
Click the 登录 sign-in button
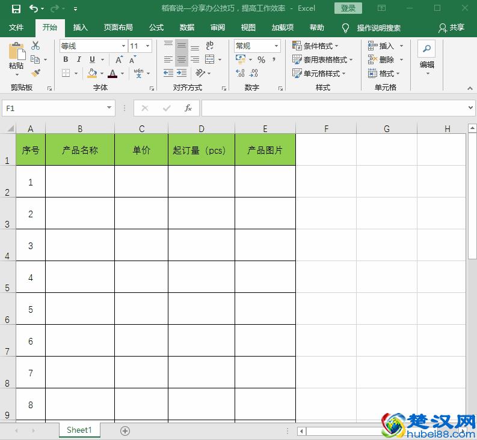pyautogui.click(x=348, y=8)
